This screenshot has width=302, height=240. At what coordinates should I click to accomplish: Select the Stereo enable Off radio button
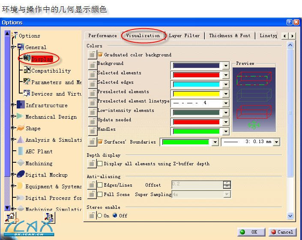(x=115, y=215)
